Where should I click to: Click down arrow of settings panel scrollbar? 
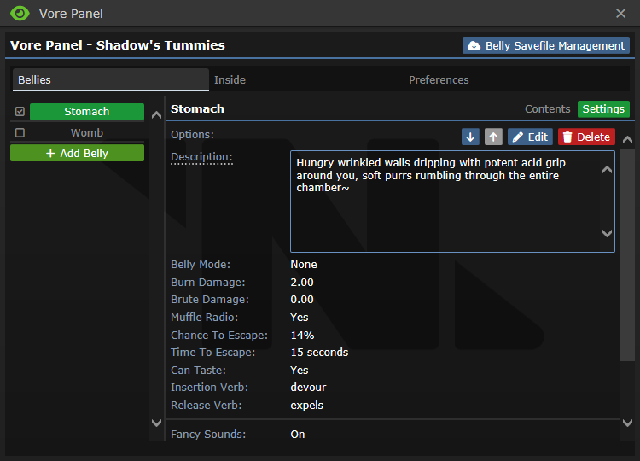point(627,423)
